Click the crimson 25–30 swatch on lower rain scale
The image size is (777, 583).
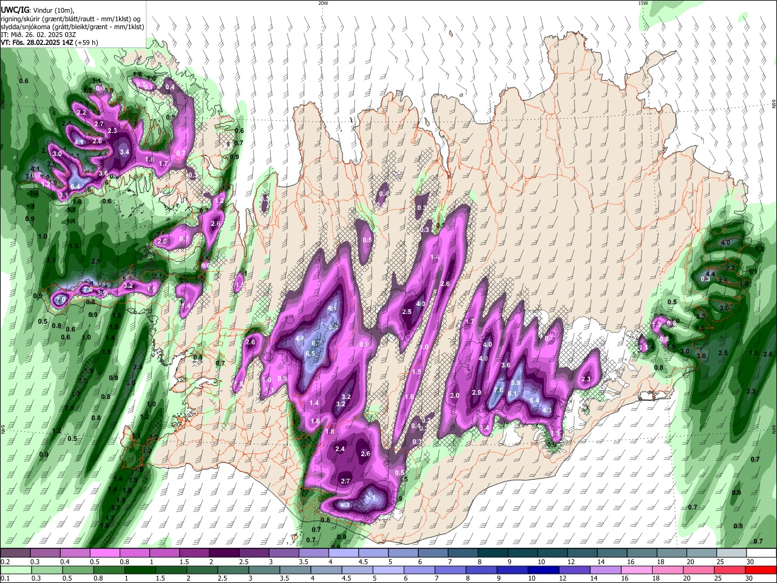pyautogui.click(x=729, y=570)
